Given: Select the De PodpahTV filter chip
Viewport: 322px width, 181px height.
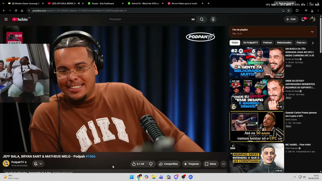Looking at the screenshot, I should click(x=251, y=43).
